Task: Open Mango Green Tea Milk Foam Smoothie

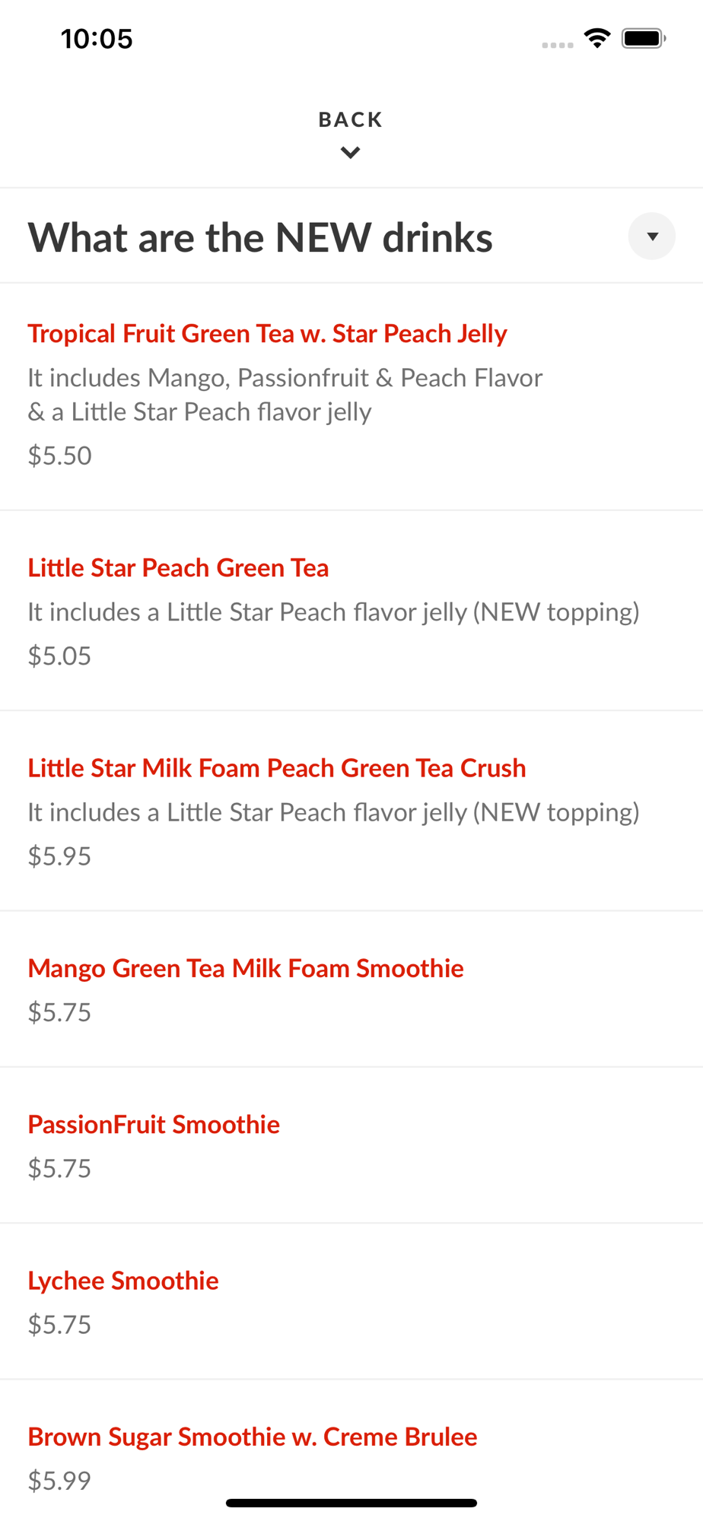Action: point(246,968)
